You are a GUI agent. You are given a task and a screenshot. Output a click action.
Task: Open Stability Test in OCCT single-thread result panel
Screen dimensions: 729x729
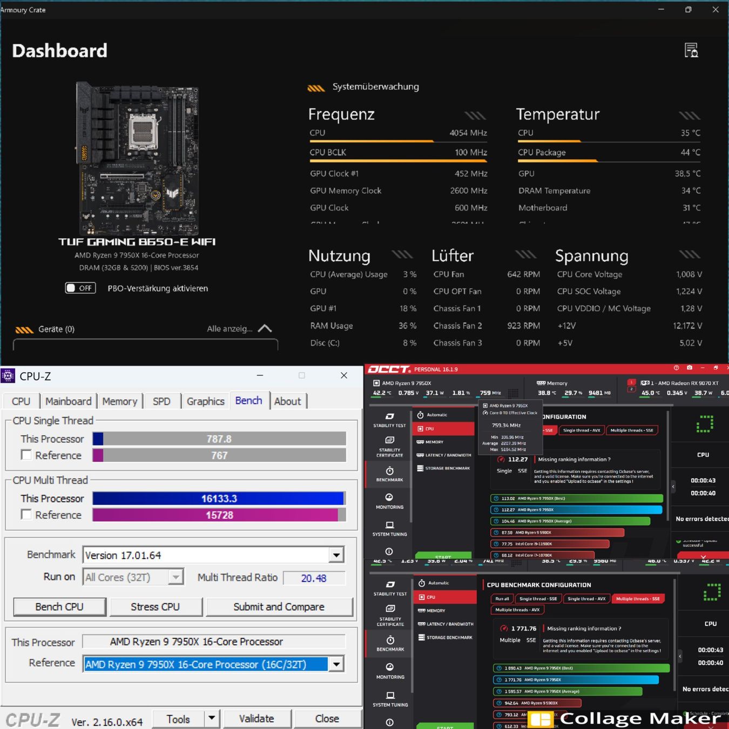coord(389,420)
